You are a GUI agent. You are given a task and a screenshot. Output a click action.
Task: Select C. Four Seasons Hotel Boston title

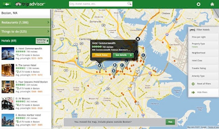tap(32, 82)
